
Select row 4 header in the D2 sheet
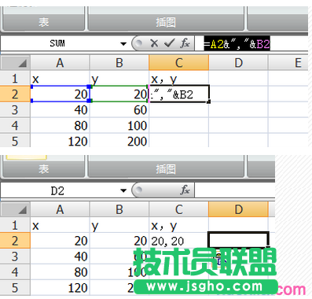pyautogui.click(x=15, y=272)
